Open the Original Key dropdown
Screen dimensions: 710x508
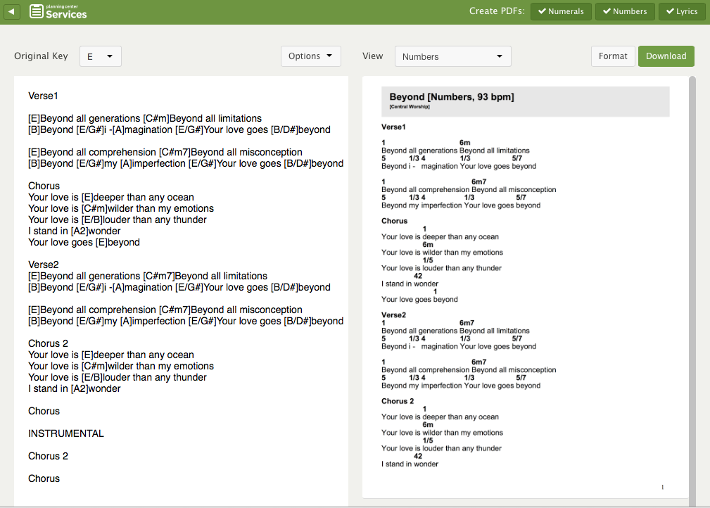(x=101, y=56)
